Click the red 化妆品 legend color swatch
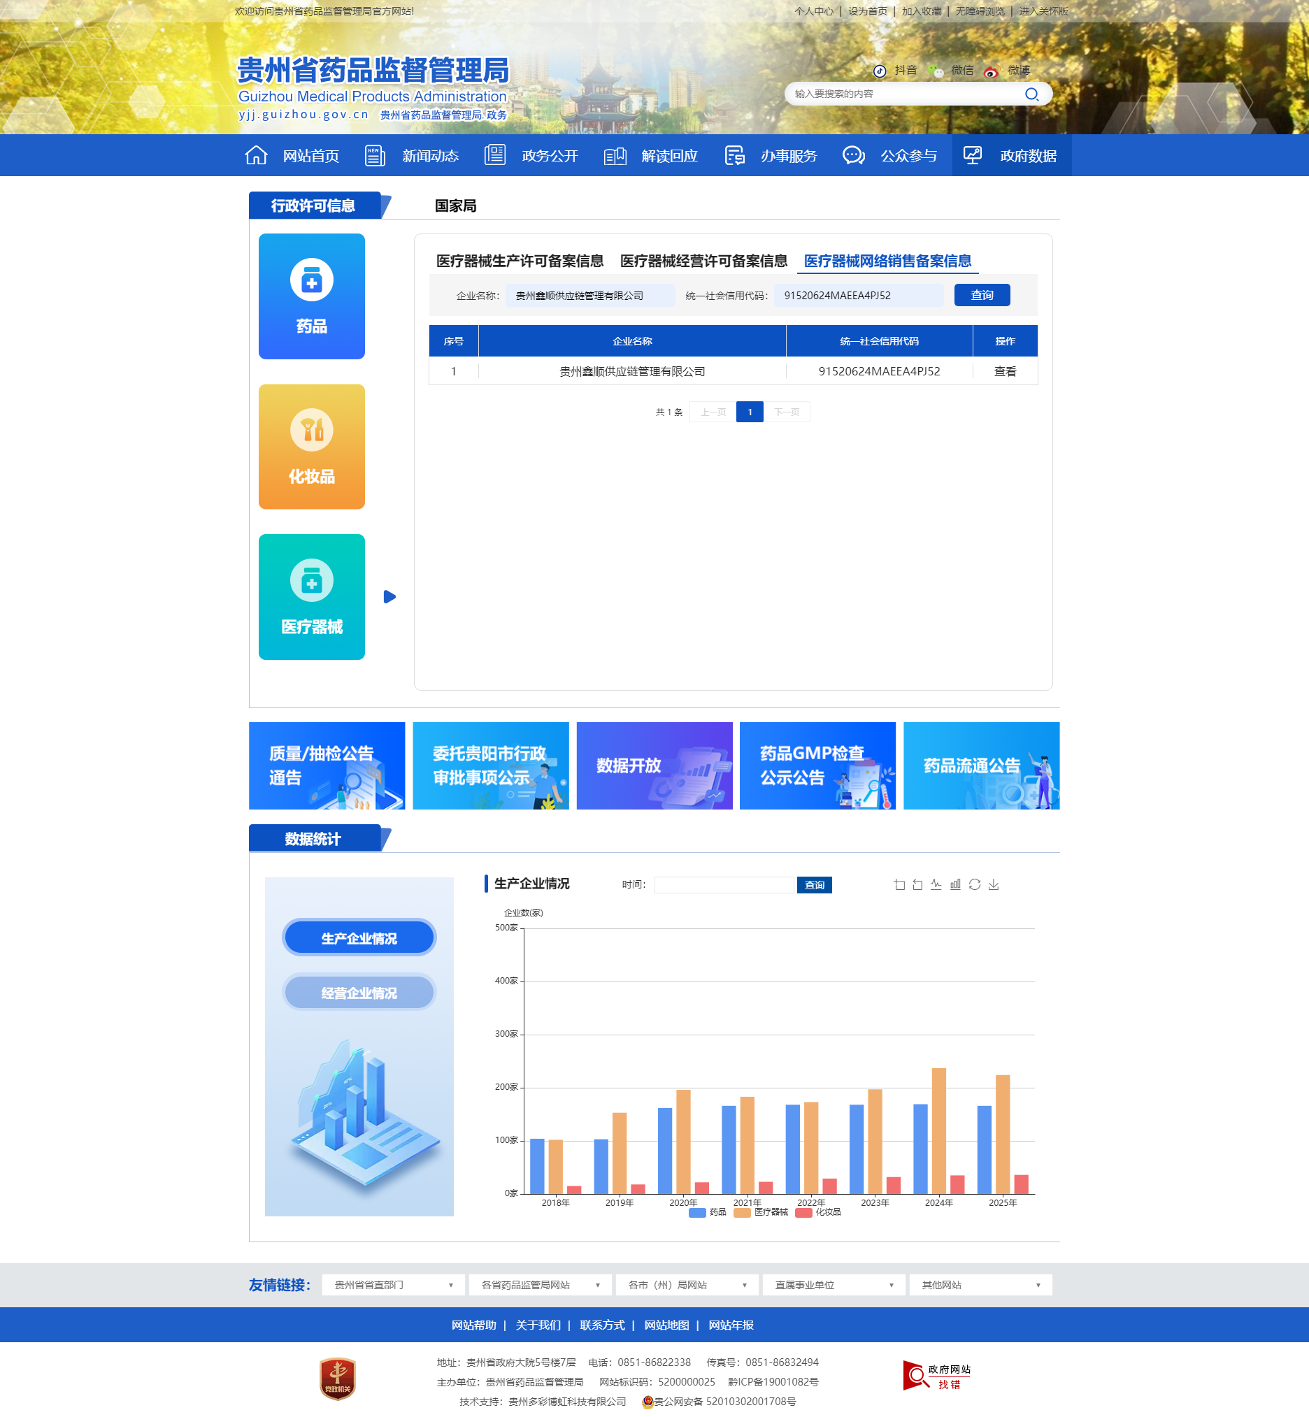The height and width of the screenshot is (1417, 1309). coord(804,1212)
